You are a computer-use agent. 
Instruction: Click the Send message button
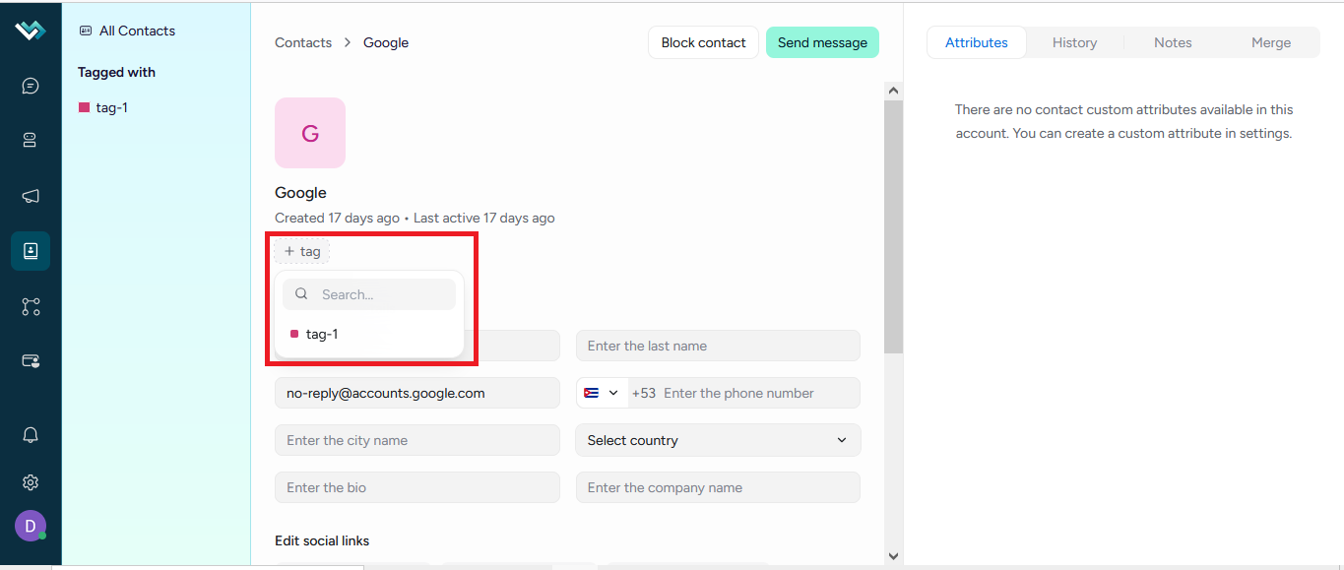822,42
